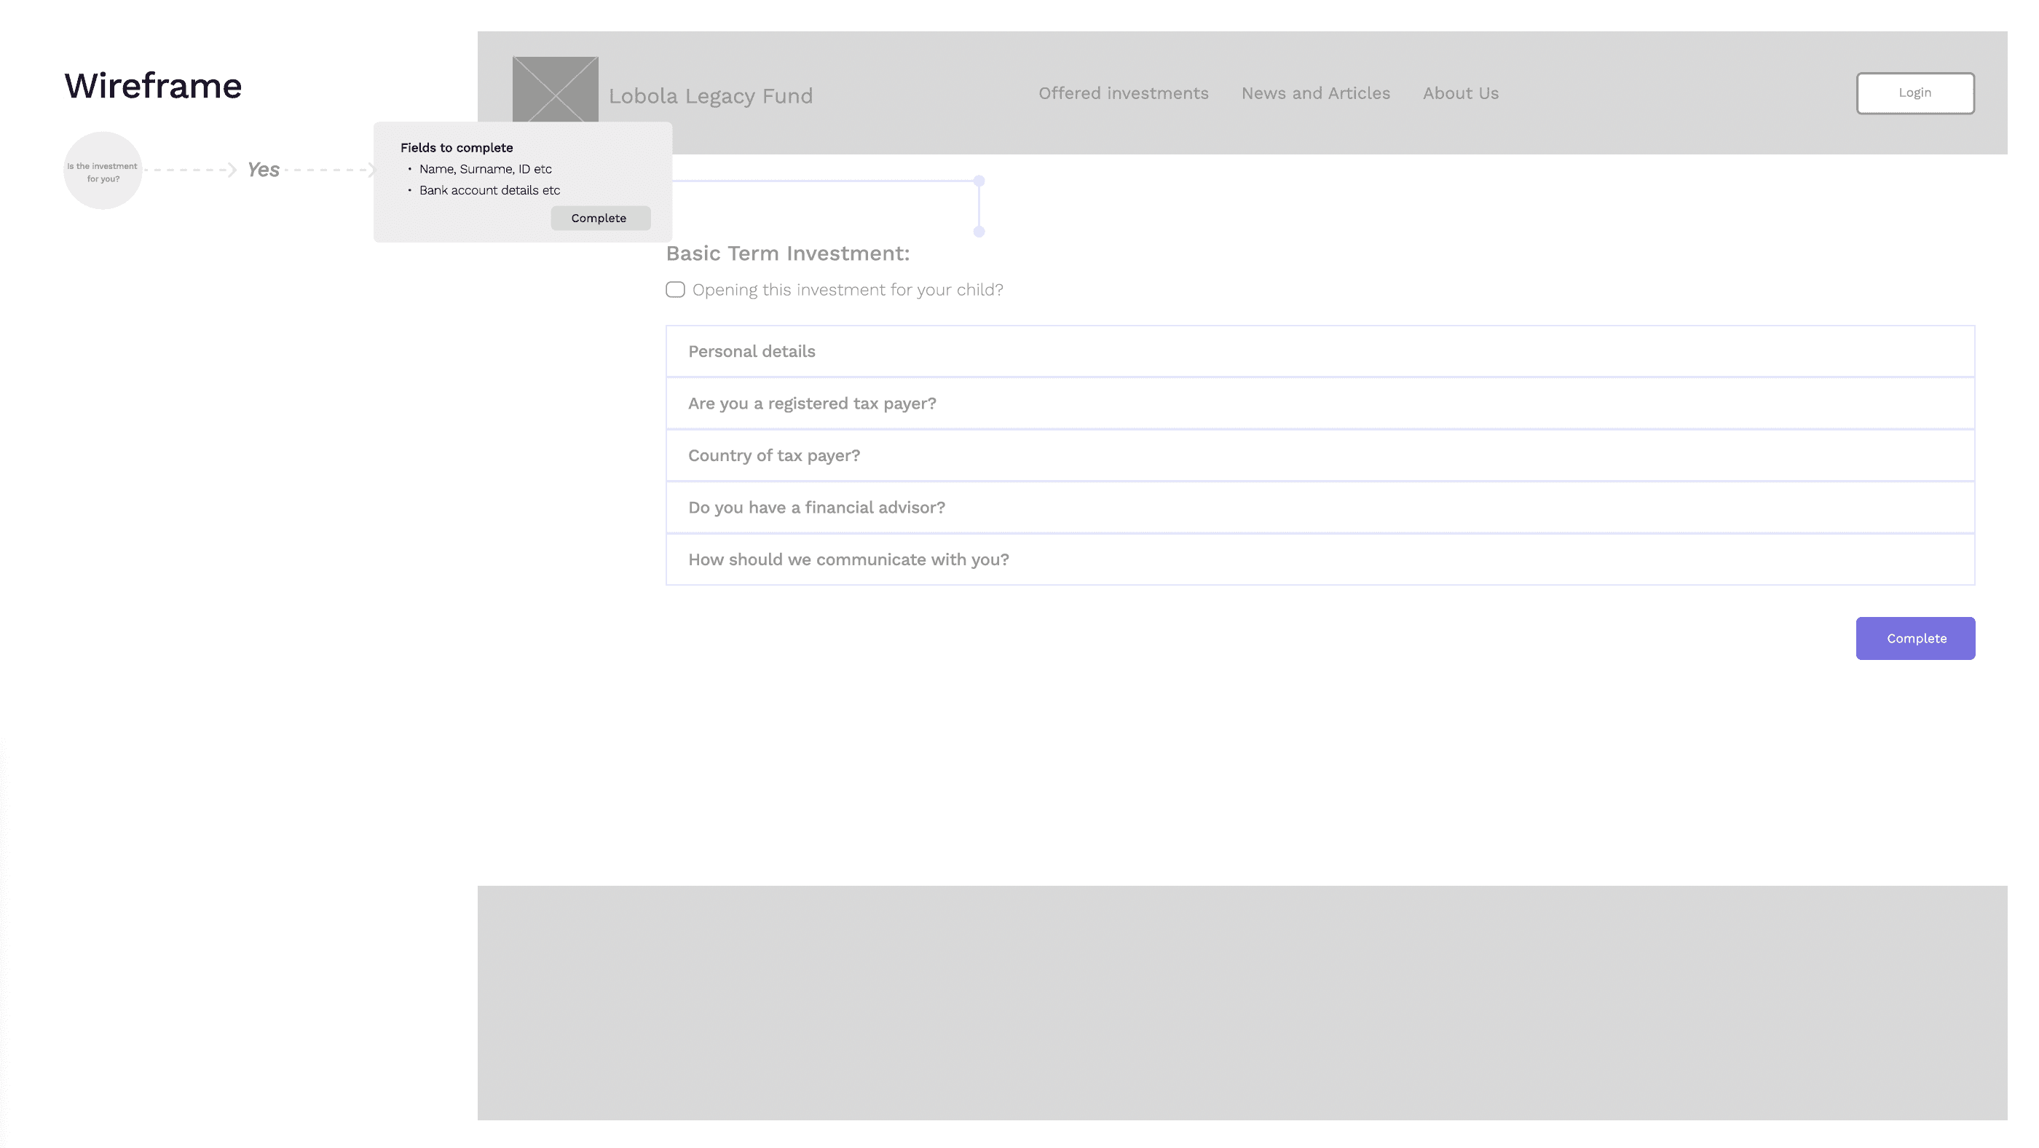Expand 'How should we communicate with you?'
Viewport: 2039px width, 1148px height.
pyautogui.click(x=1319, y=559)
